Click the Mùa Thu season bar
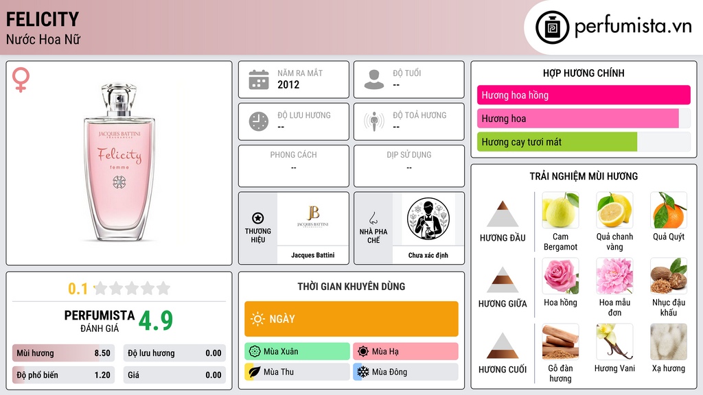 tap(297, 372)
